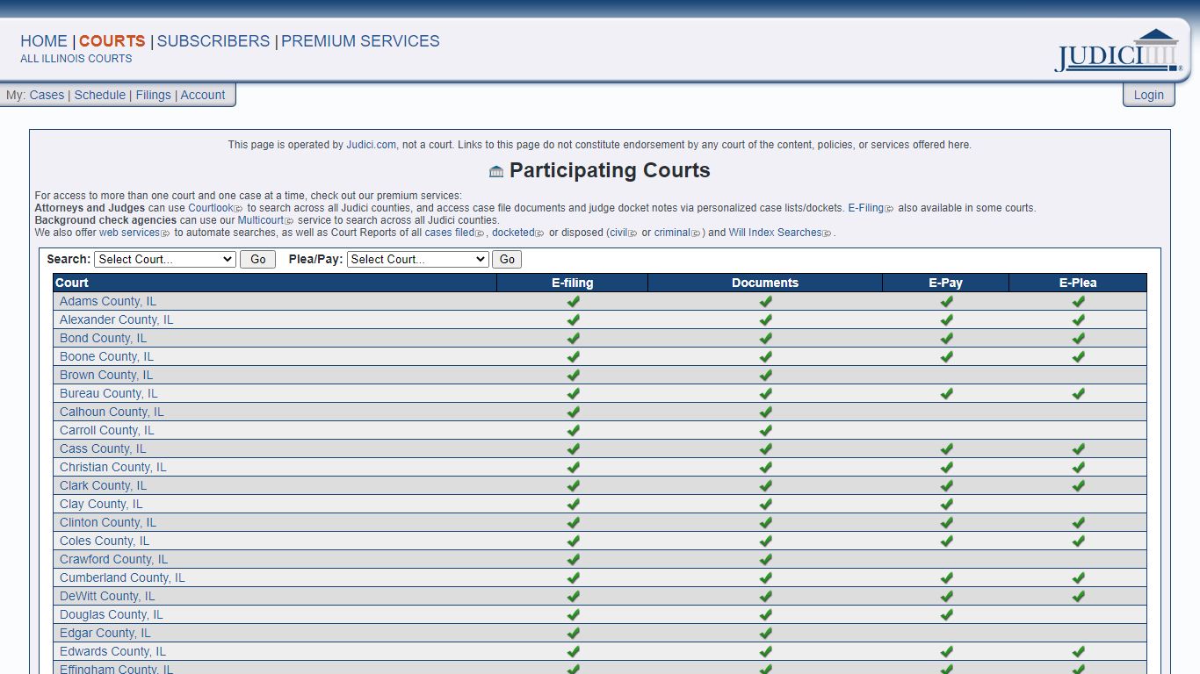Image resolution: width=1200 pixels, height=674 pixels.
Task: Click Cumberland County E-Pay checkmark
Action: [946, 577]
